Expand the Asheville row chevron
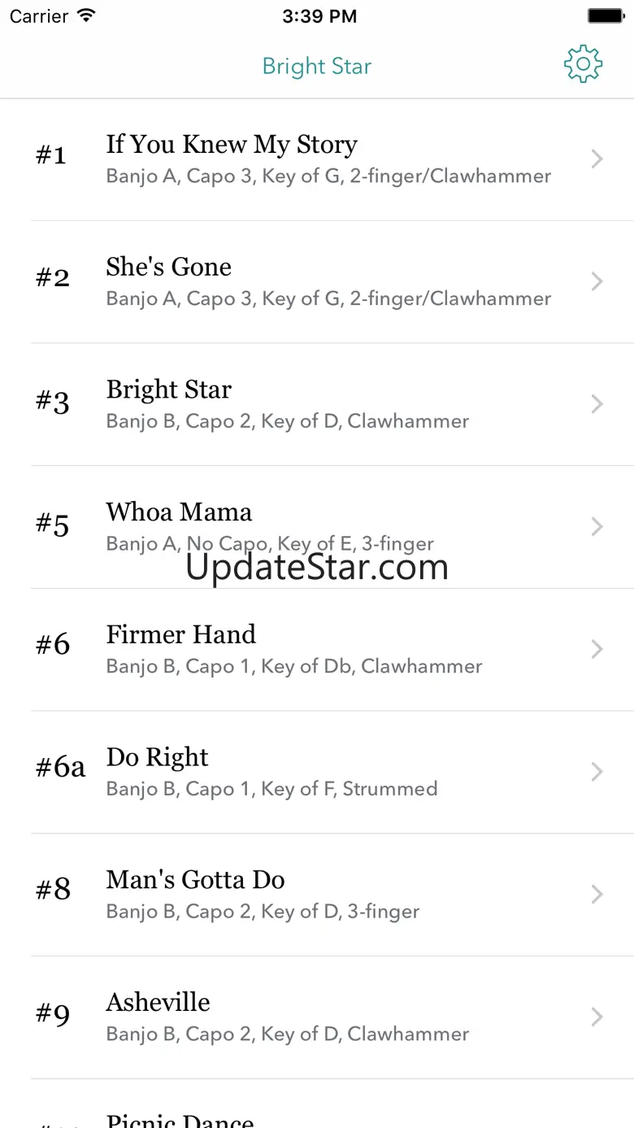The width and height of the screenshot is (634, 1128). pyautogui.click(x=597, y=1017)
